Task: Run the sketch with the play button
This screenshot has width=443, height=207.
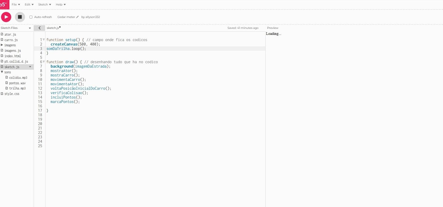Action: coord(6,17)
